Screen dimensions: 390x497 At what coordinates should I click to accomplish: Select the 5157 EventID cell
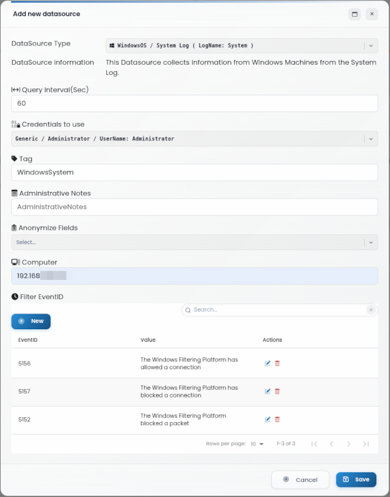coord(24,391)
